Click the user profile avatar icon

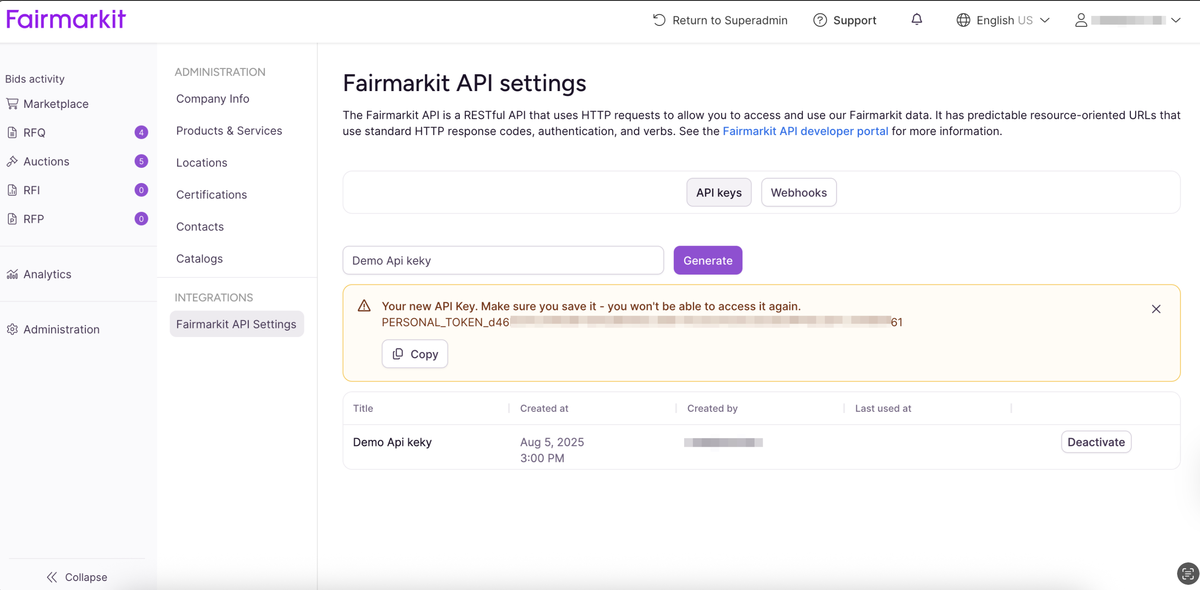(1081, 20)
